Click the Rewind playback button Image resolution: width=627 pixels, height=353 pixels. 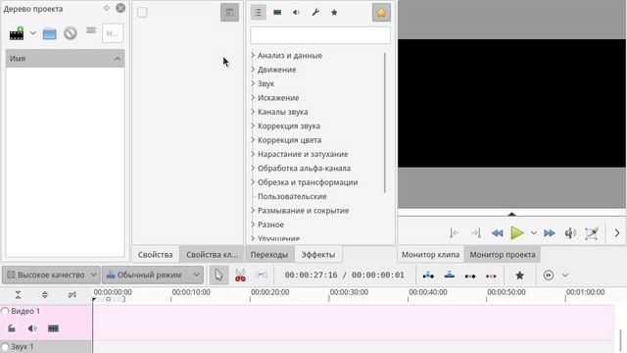497,233
